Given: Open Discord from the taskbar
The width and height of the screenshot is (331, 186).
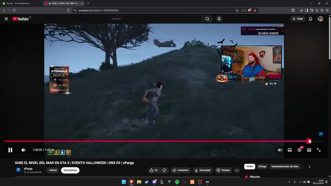Looking at the screenshot, I should coord(154,182).
